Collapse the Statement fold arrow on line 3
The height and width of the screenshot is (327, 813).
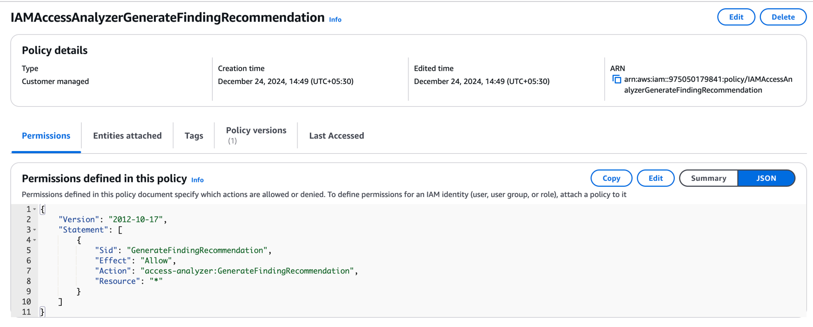(x=35, y=230)
